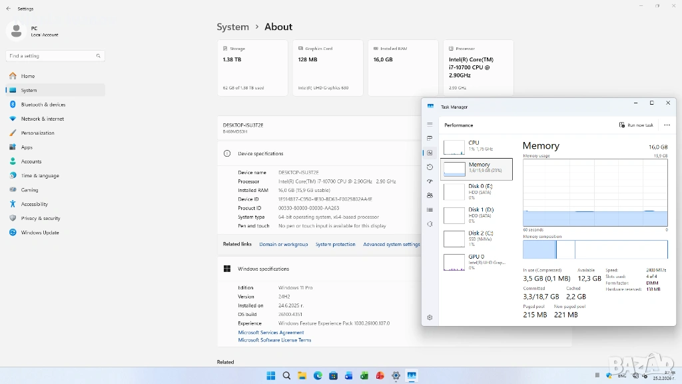The image size is (682, 384).
Task: Open App history in Task Manager sidebar
Action: [430, 167]
